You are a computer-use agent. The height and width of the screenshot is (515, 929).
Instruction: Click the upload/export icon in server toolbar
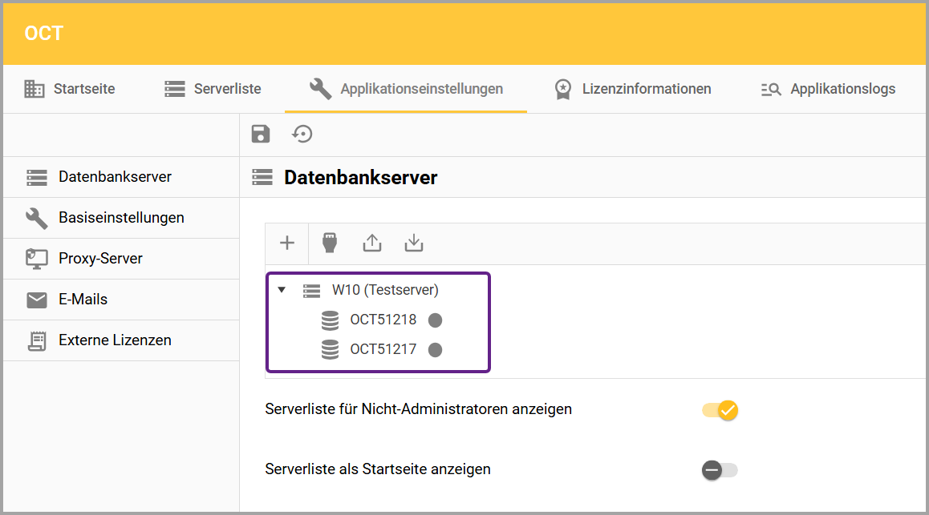(x=372, y=243)
